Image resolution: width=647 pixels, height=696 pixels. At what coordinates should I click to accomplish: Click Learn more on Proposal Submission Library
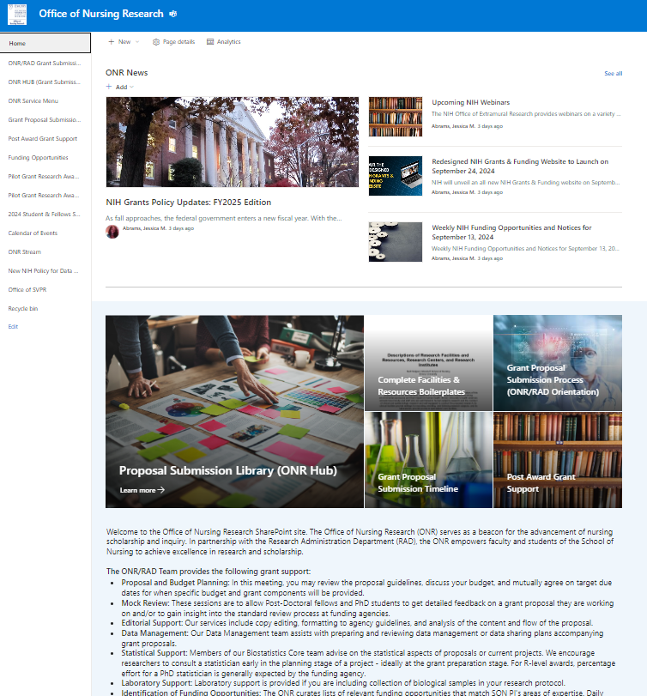pos(142,490)
